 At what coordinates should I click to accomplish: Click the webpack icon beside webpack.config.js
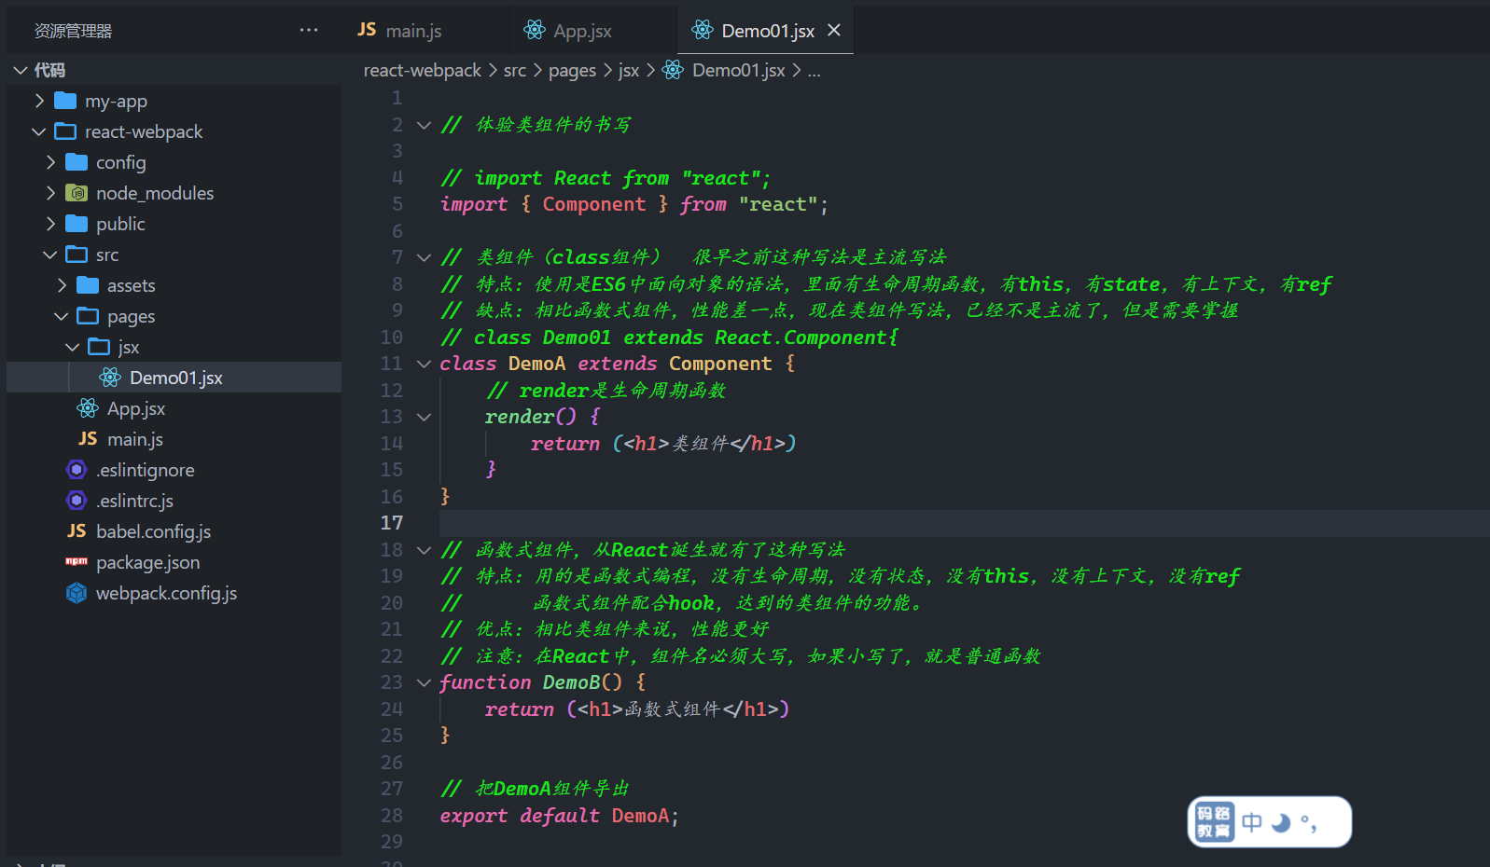click(x=77, y=593)
